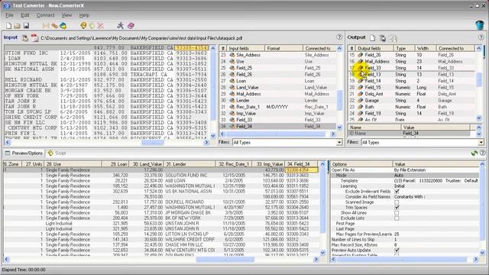489x275 pixels.
Task: Click the Open folder toolbar icon
Action: pos(17,26)
